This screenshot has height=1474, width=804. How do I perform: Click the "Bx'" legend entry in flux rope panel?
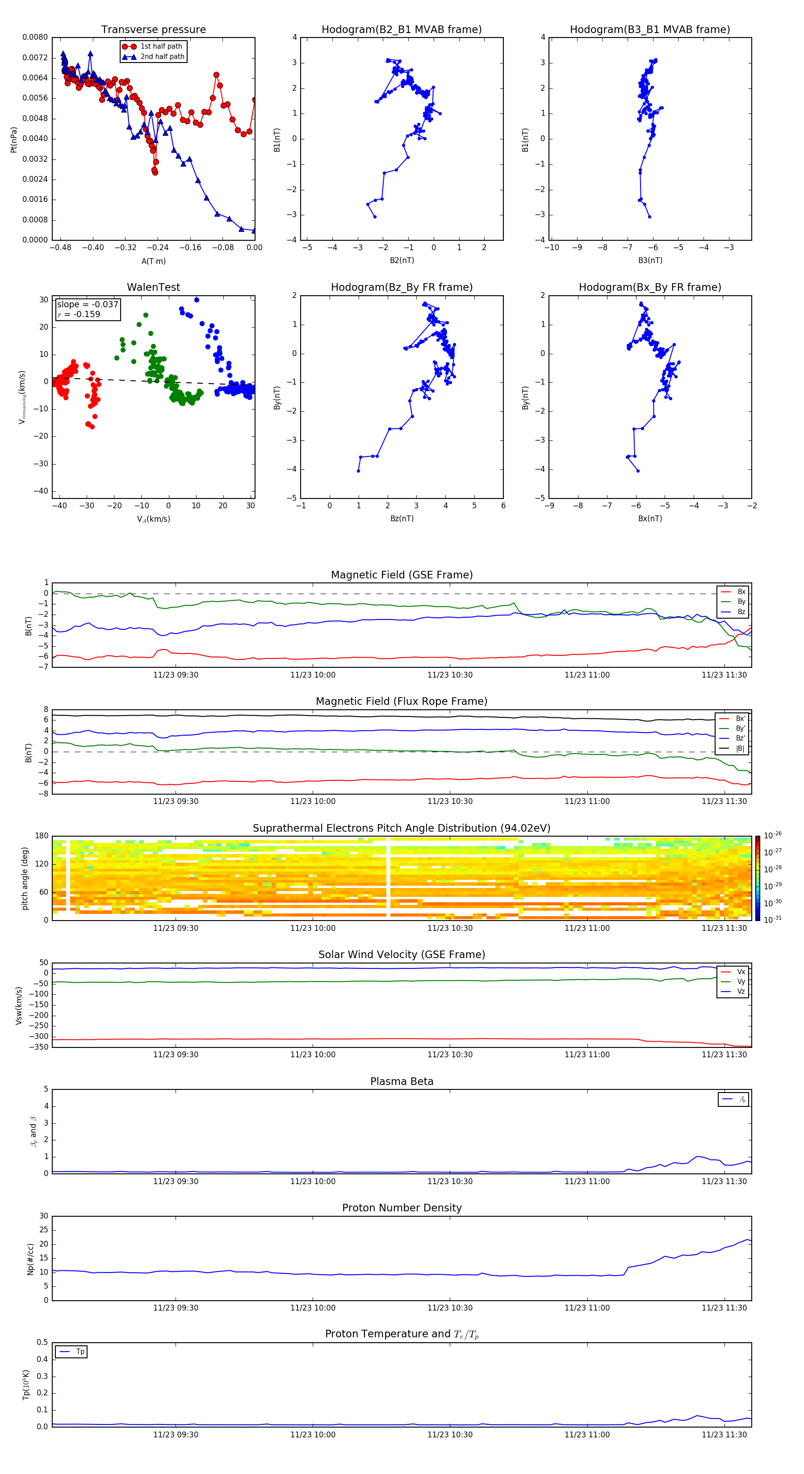tap(733, 719)
